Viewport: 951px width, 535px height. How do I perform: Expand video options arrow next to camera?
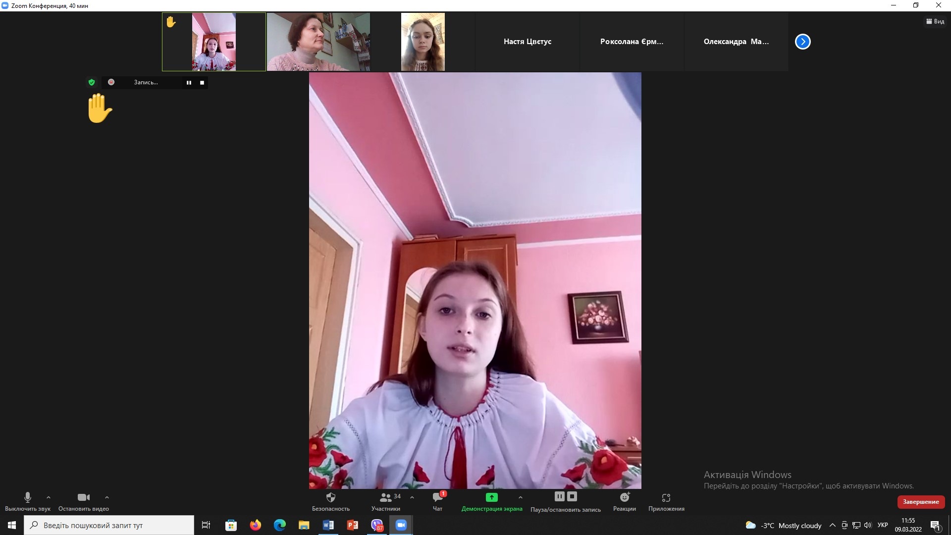click(107, 497)
